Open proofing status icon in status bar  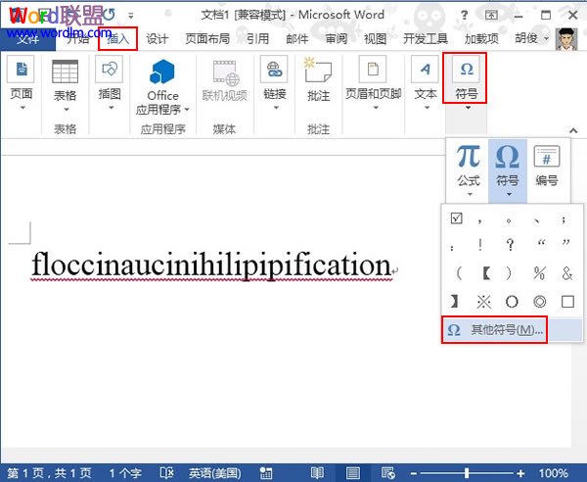166,472
